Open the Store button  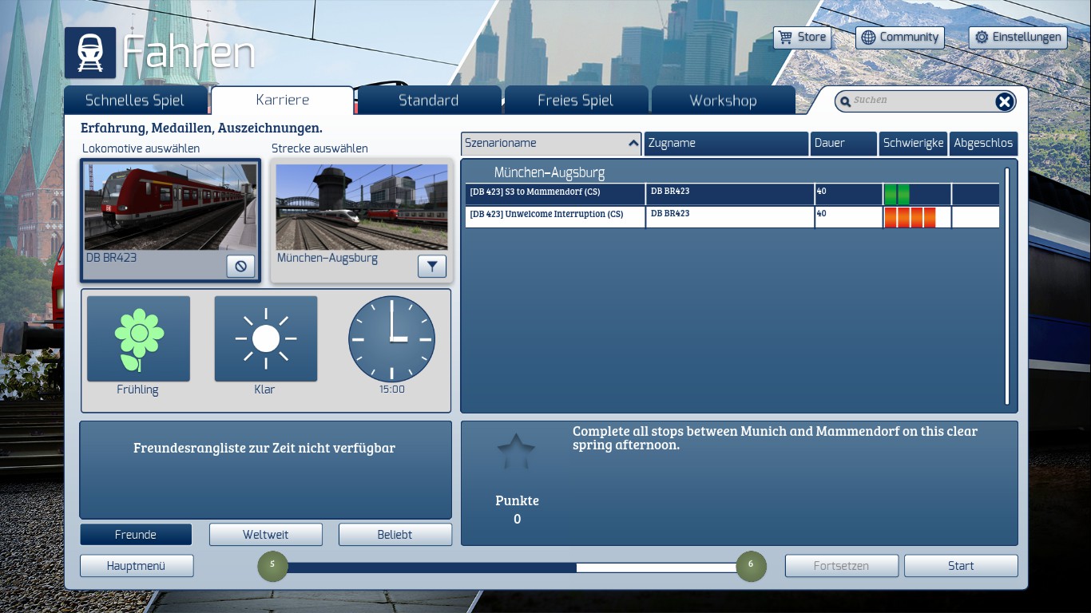pyautogui.click(x=803, y=38)
